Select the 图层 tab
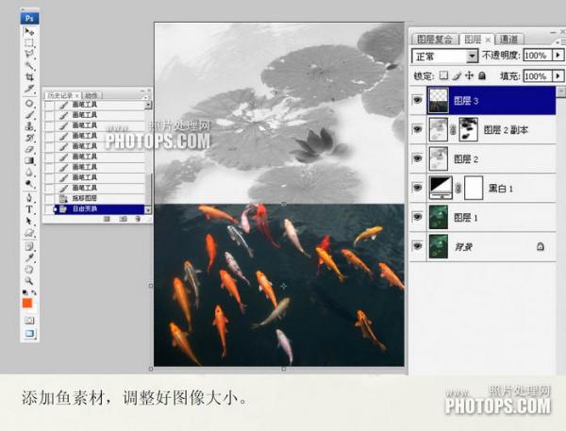This screenshot has width=566, height=431. (x=476, y=39)
